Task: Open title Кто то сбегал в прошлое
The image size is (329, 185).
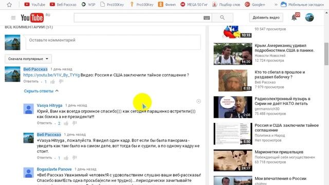Action: coord(280,75)
